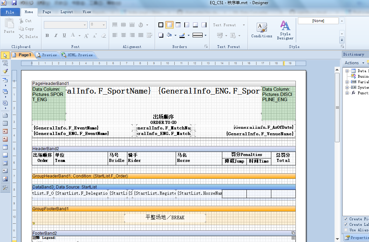
Task: Apply right border only
Action: coord(204,25)
